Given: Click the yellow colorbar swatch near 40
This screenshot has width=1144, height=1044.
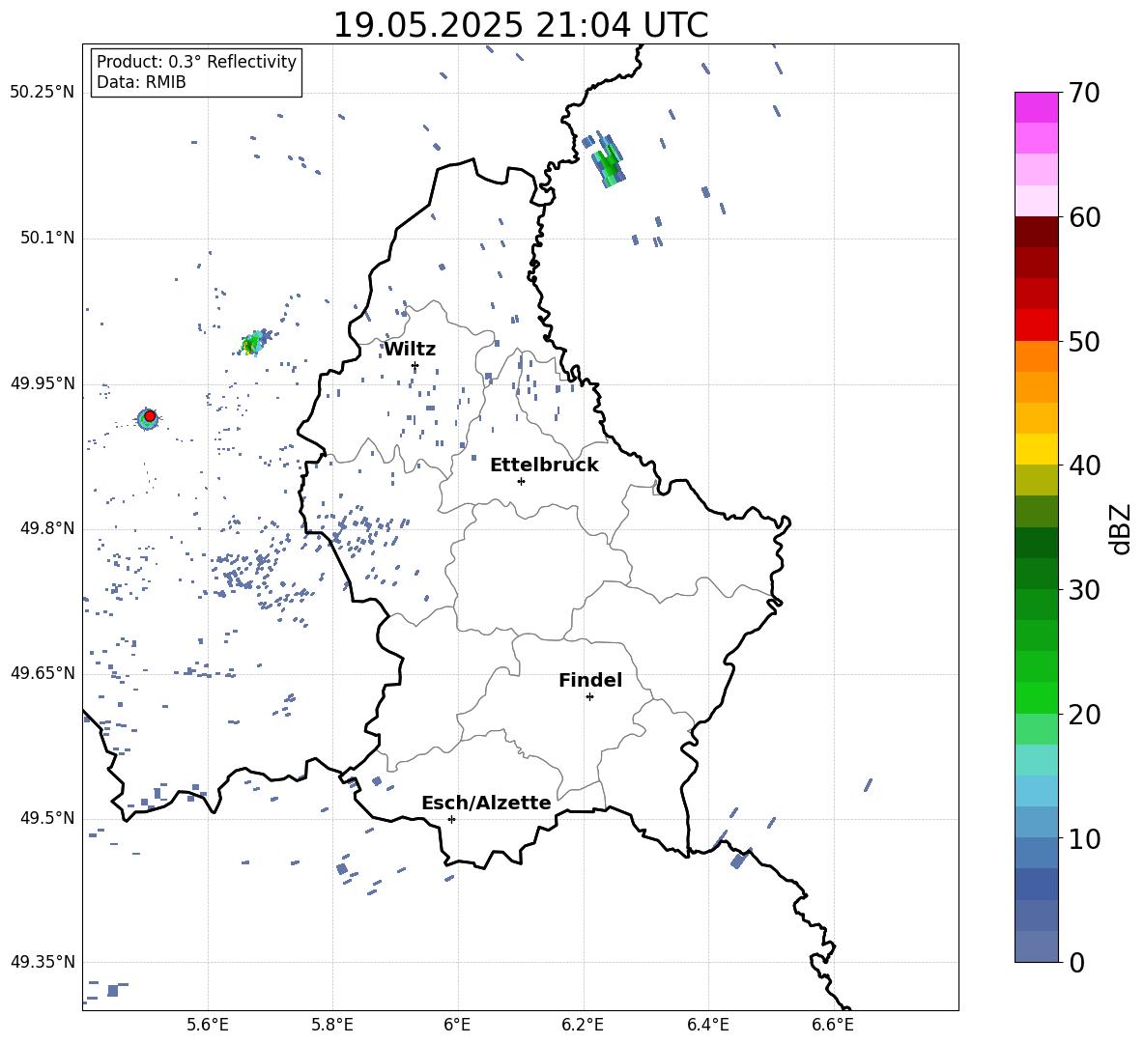Looking at the screenshot, I should pos(1036,449).
